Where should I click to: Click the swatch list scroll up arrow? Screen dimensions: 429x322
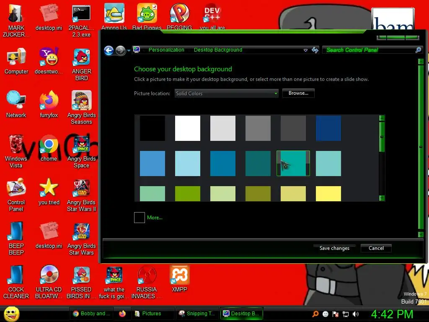tap(382, 118)
